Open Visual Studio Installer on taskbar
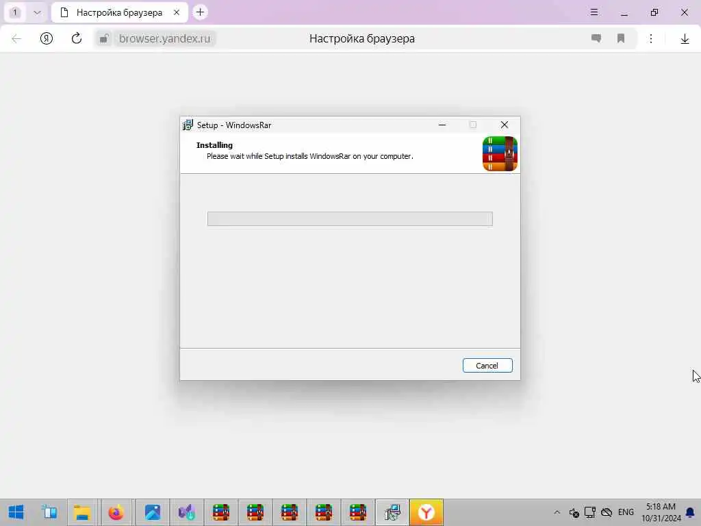The height and width of the screenshot is (526, 701). [x=187, y=512]
